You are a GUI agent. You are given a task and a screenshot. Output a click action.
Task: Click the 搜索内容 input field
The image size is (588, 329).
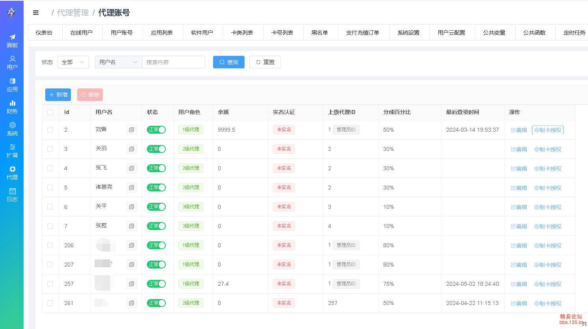tap(173, 62)
